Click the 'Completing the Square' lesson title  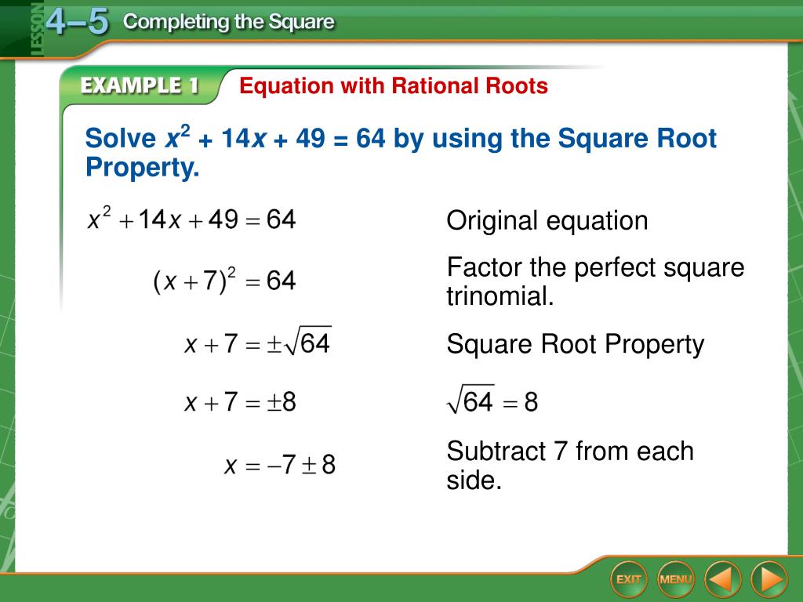[x=228, y=22]
